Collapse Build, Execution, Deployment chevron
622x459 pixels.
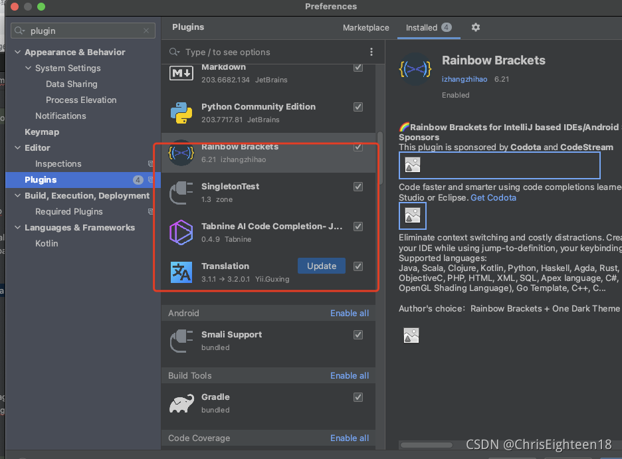coord(17,195)
